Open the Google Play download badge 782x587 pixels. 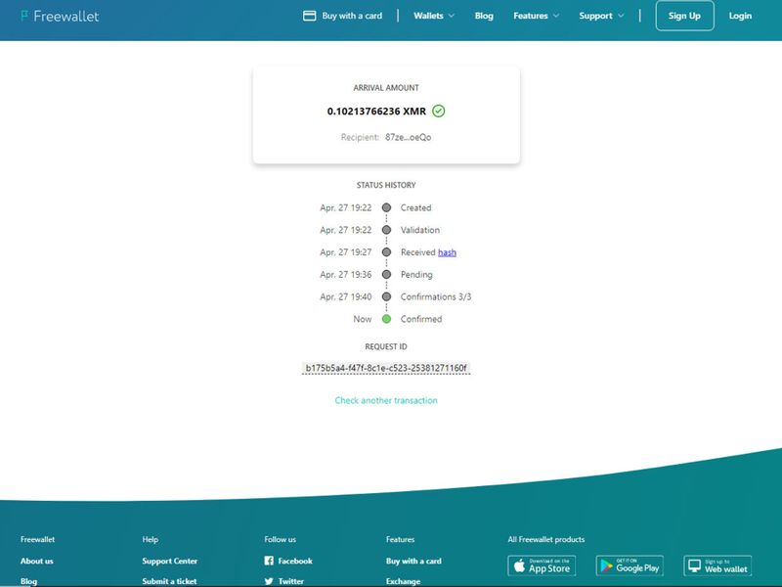630,565
